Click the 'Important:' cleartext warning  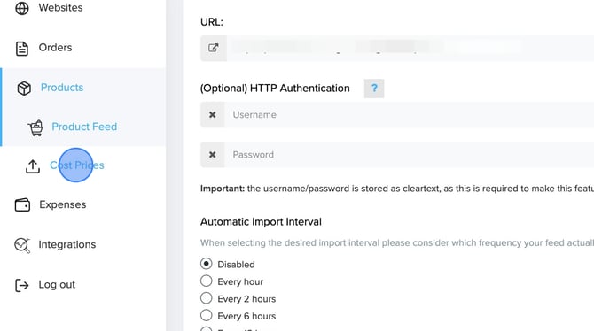pyautogui.click(x=397, y=189)
